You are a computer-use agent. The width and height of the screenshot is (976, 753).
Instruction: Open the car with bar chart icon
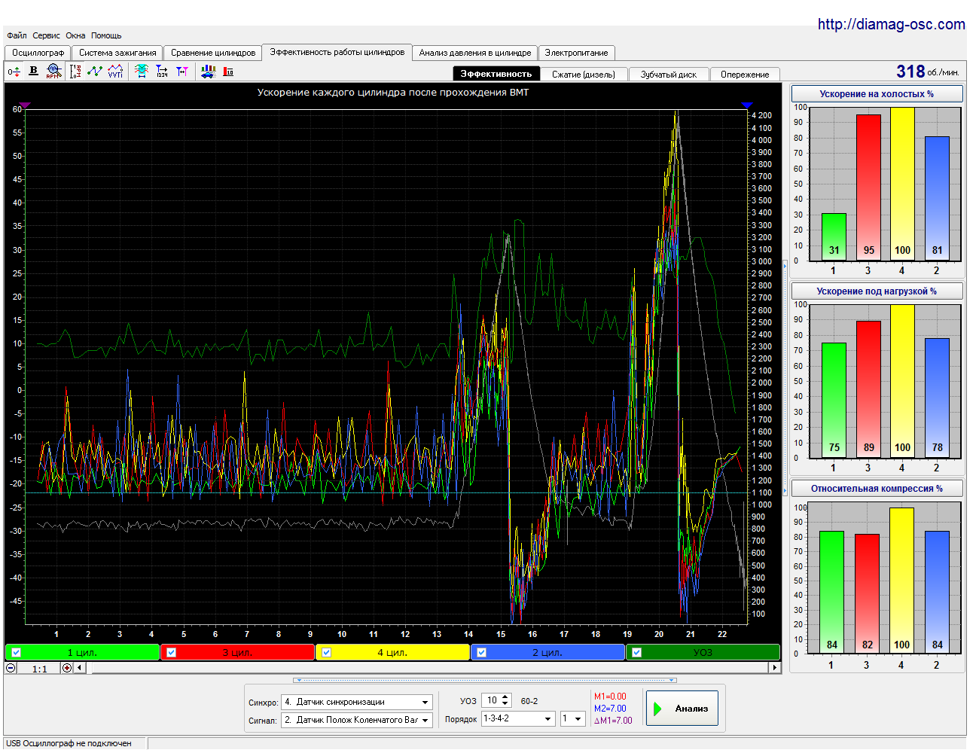click(x=208, y=72)
